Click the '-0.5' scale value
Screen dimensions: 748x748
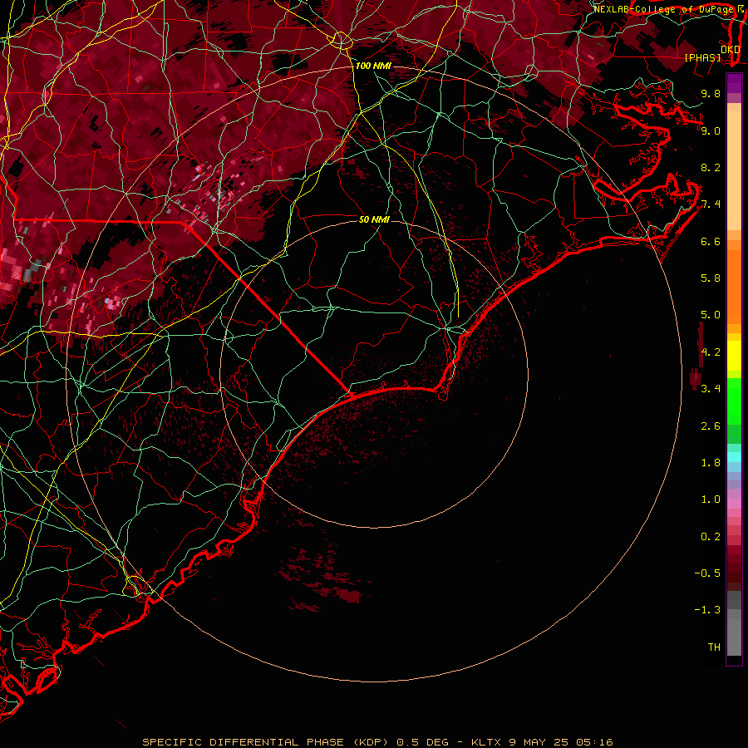tap(707, 573)
